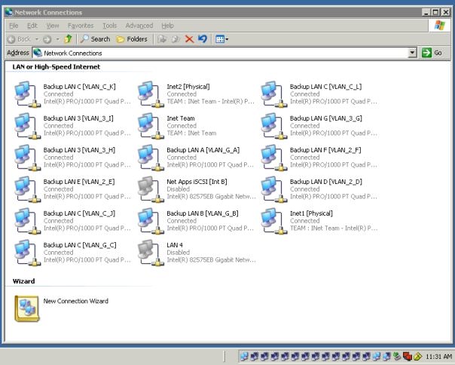Viewport: 455px width, 365px height.
Task: Select Backup LAN A [VLAN_G_A] connection icon
Action: pos(151,158)
